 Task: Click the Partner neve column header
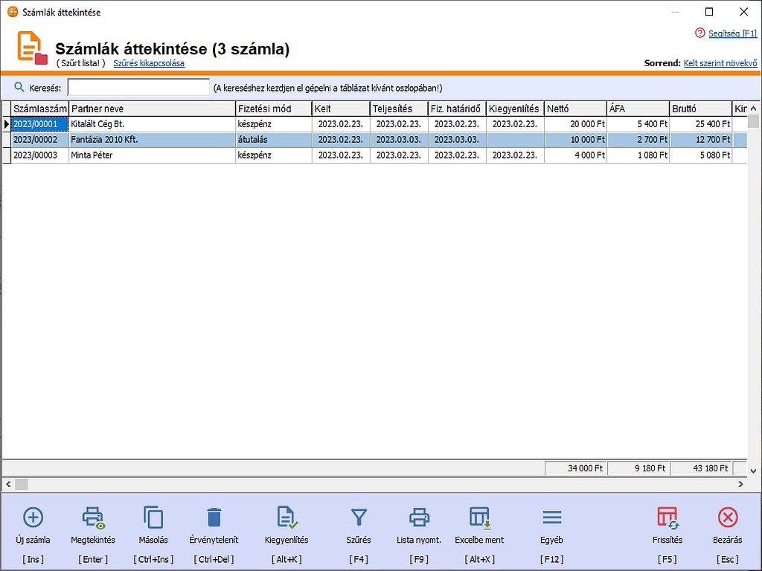[152, 109]
